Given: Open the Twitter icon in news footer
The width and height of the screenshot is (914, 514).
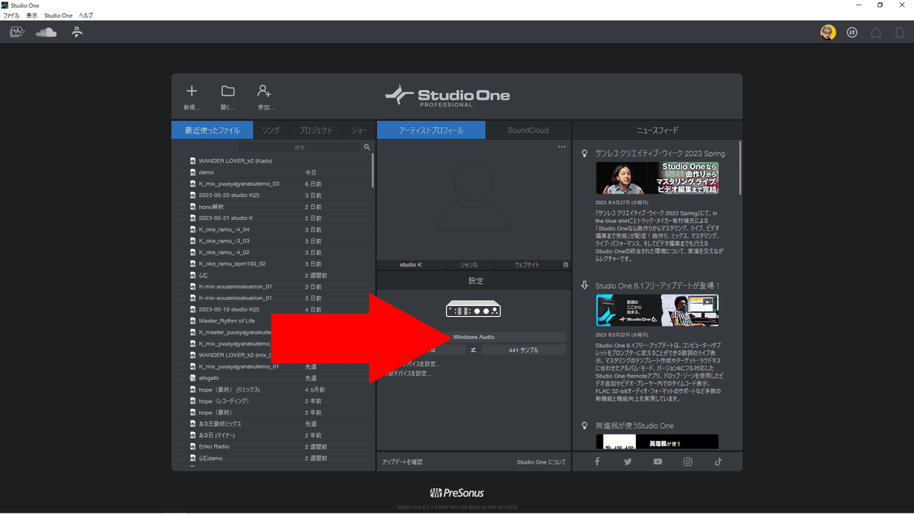Looking at the screenshot, I should tap(628, 461).
